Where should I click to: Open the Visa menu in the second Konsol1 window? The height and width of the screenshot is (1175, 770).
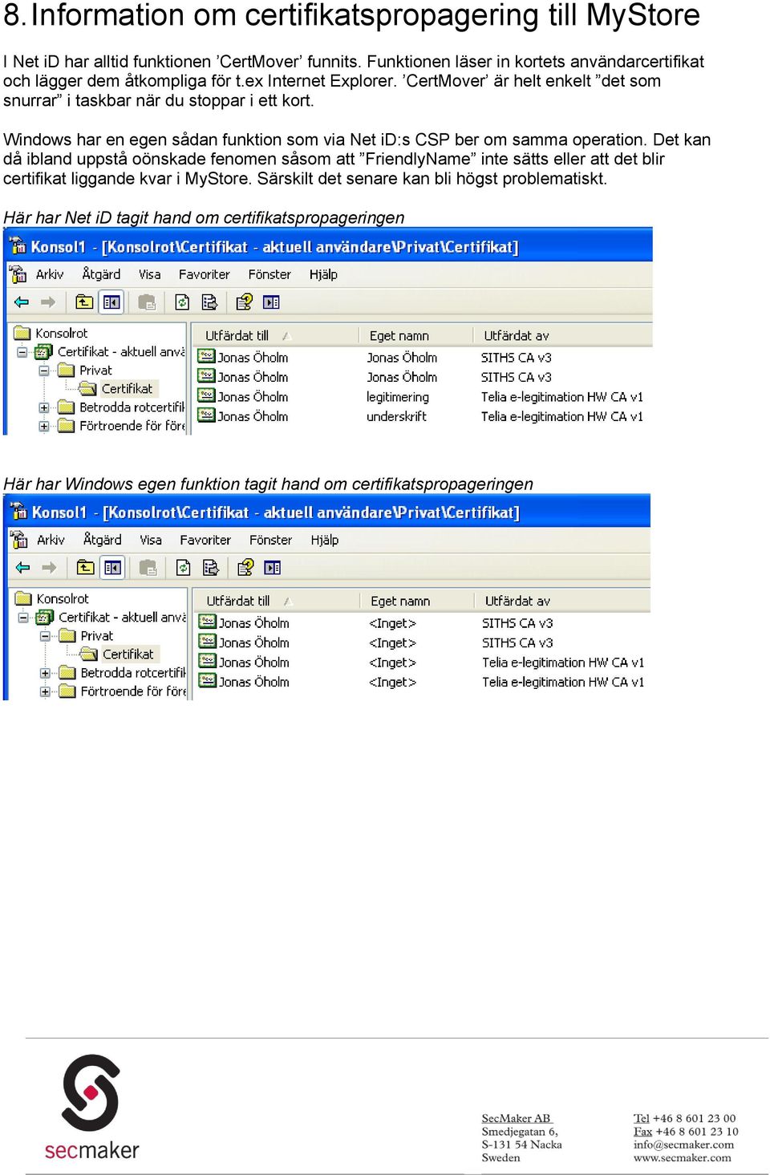pyautogui.click(x=151, y=540)
